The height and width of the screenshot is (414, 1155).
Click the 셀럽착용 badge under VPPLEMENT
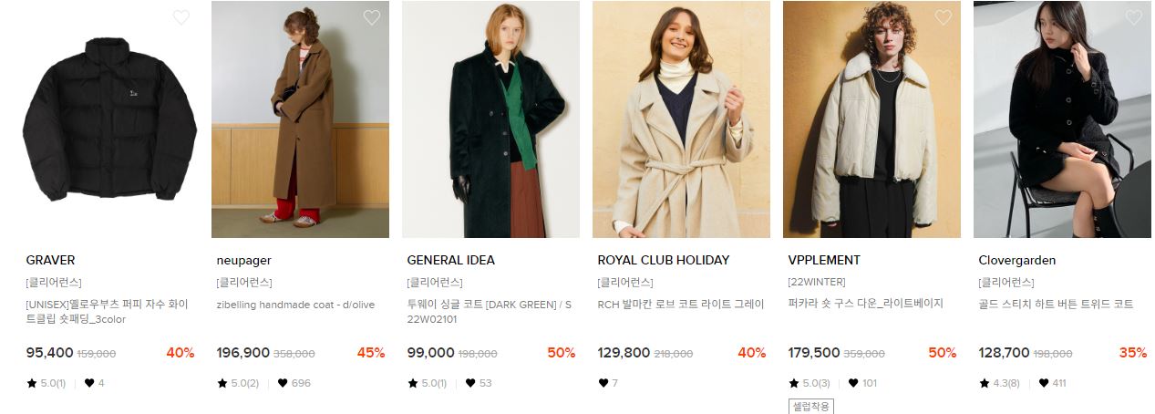pyautogui.click(x=810, y=406)
